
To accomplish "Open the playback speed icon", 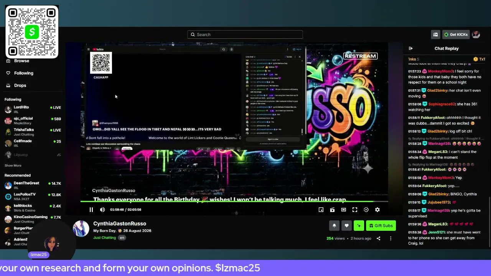I will [366, 210].
